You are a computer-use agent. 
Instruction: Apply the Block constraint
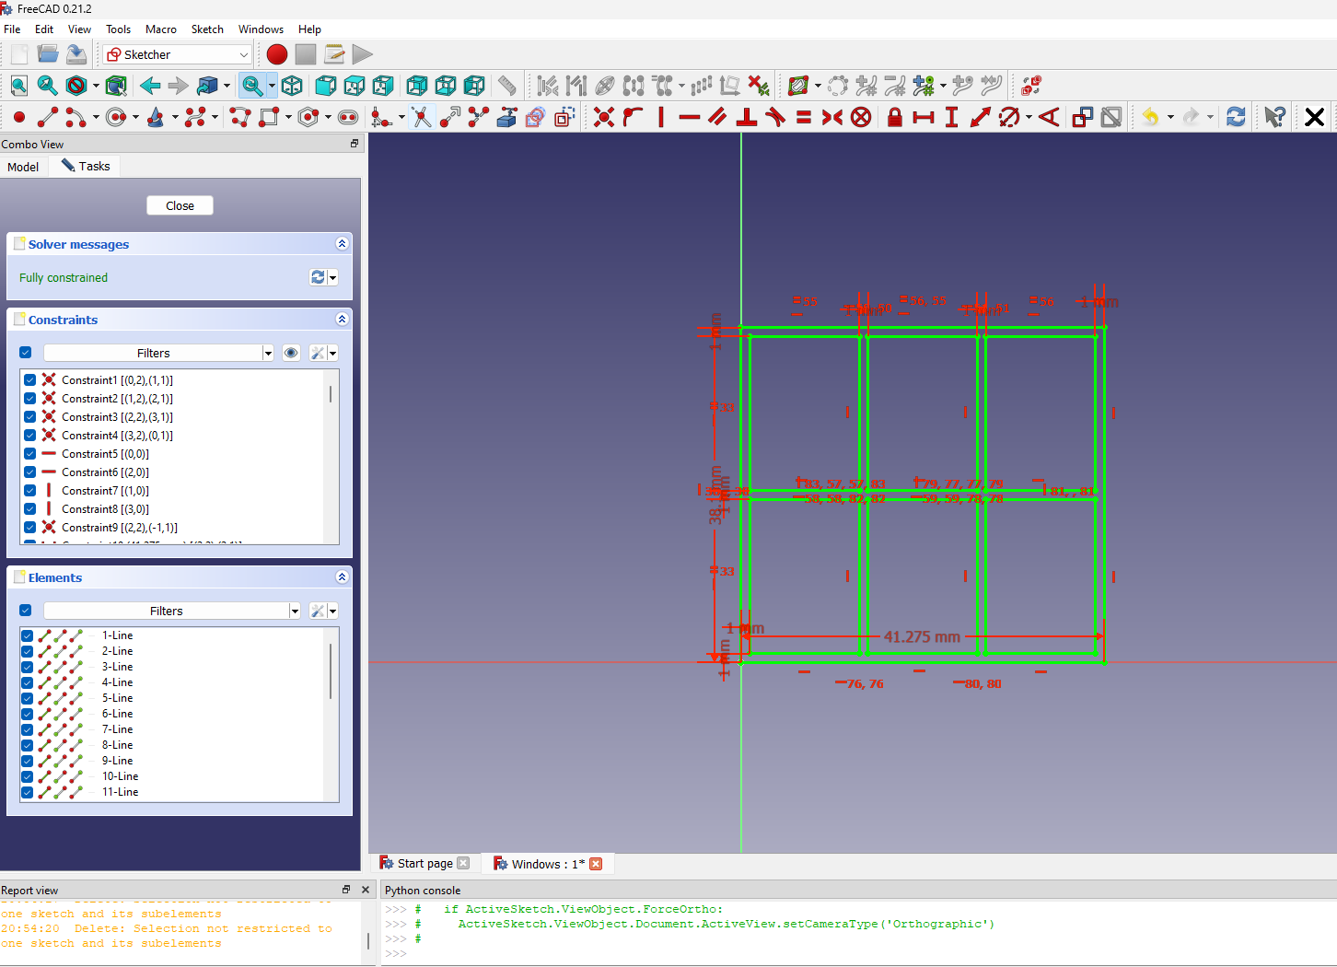[x=861, y=117]
